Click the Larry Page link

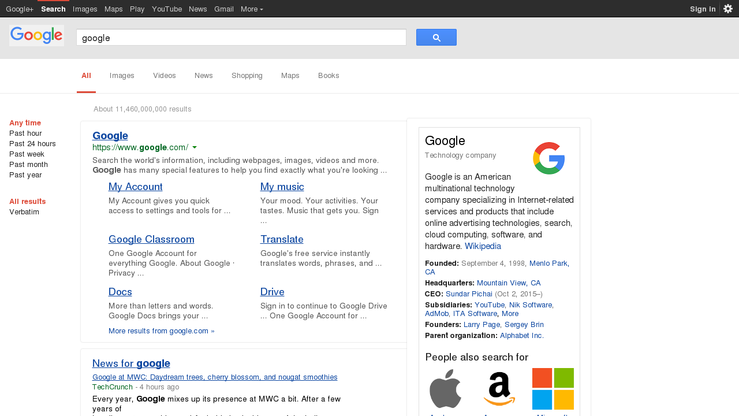pos(482,325)
